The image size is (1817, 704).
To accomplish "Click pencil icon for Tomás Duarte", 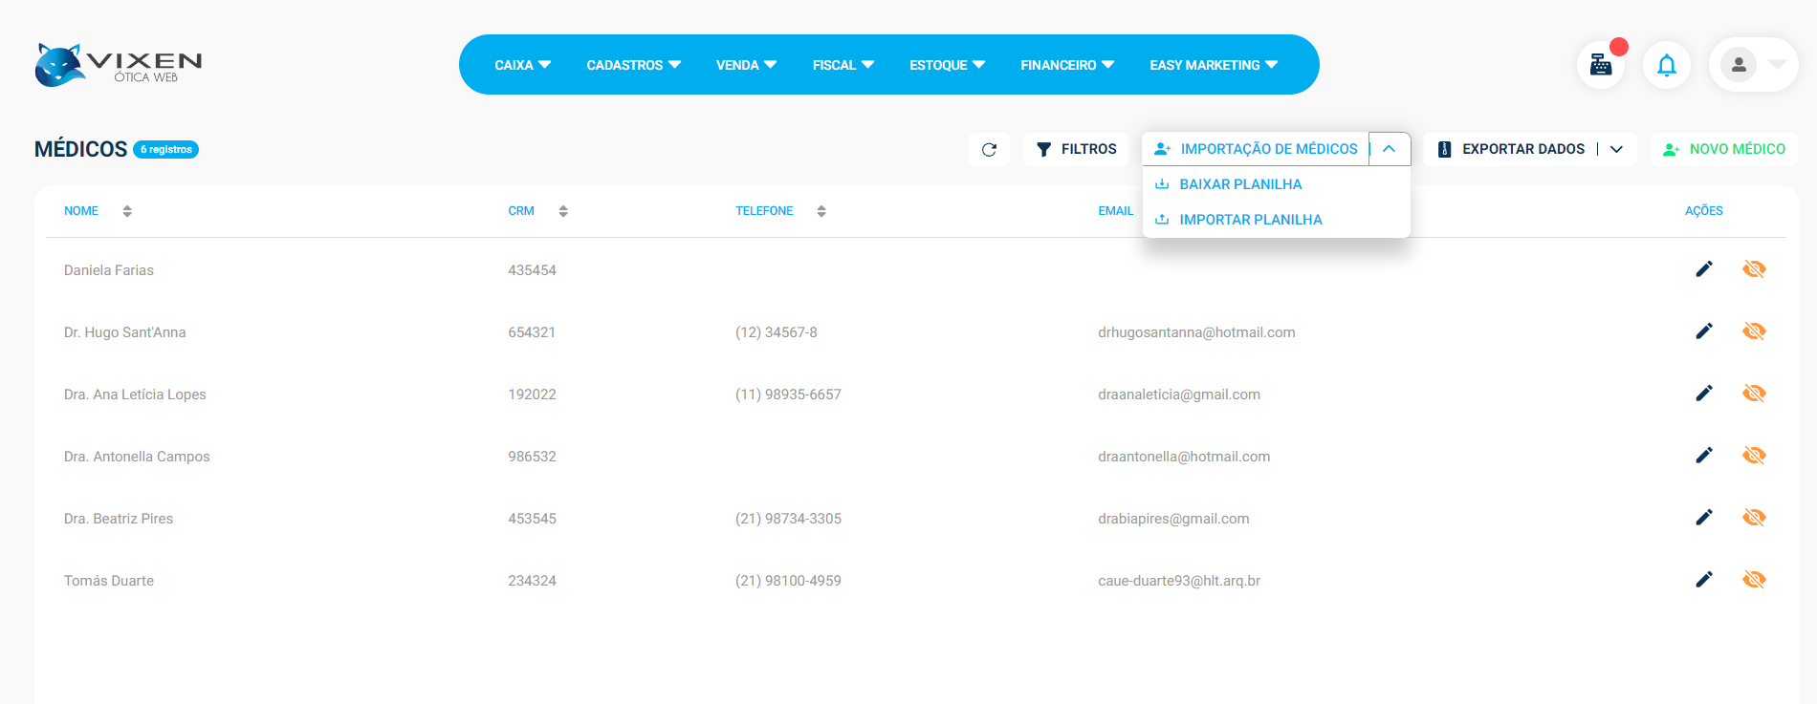I will [x=1703, y=580].
